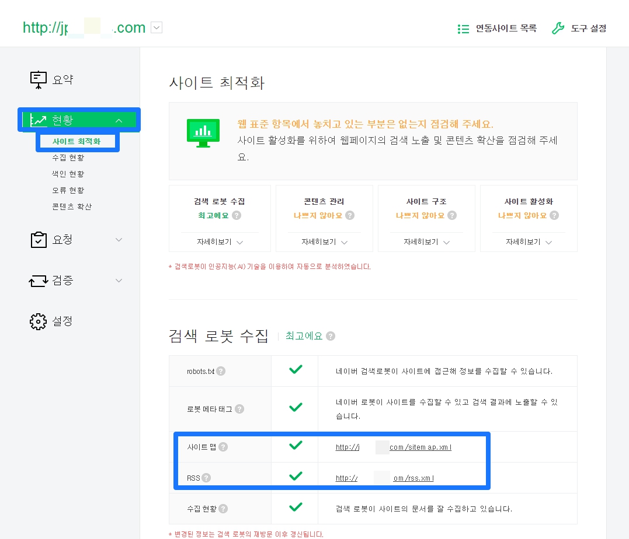
Task: Click the 사이트 구조 card title
Action: point(426,201)
